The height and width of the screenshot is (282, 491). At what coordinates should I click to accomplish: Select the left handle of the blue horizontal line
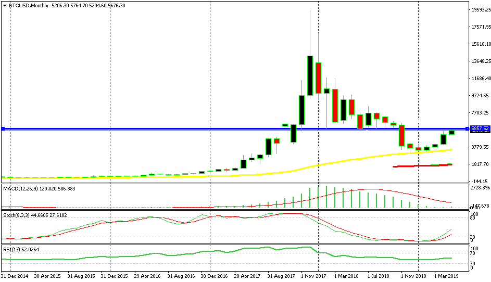coord(3,129)
